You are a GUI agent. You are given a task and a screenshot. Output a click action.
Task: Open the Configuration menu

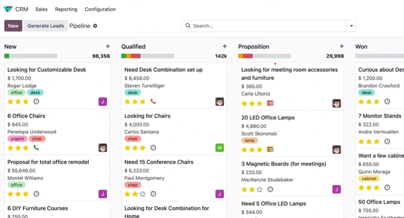coord(100,9)
